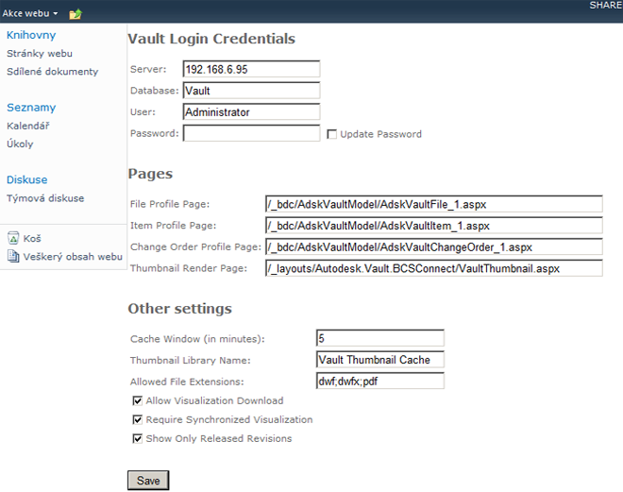Click the Veškerý obsah webu document icon
This screenshot has height=492, width=623.
click(13, 256)
